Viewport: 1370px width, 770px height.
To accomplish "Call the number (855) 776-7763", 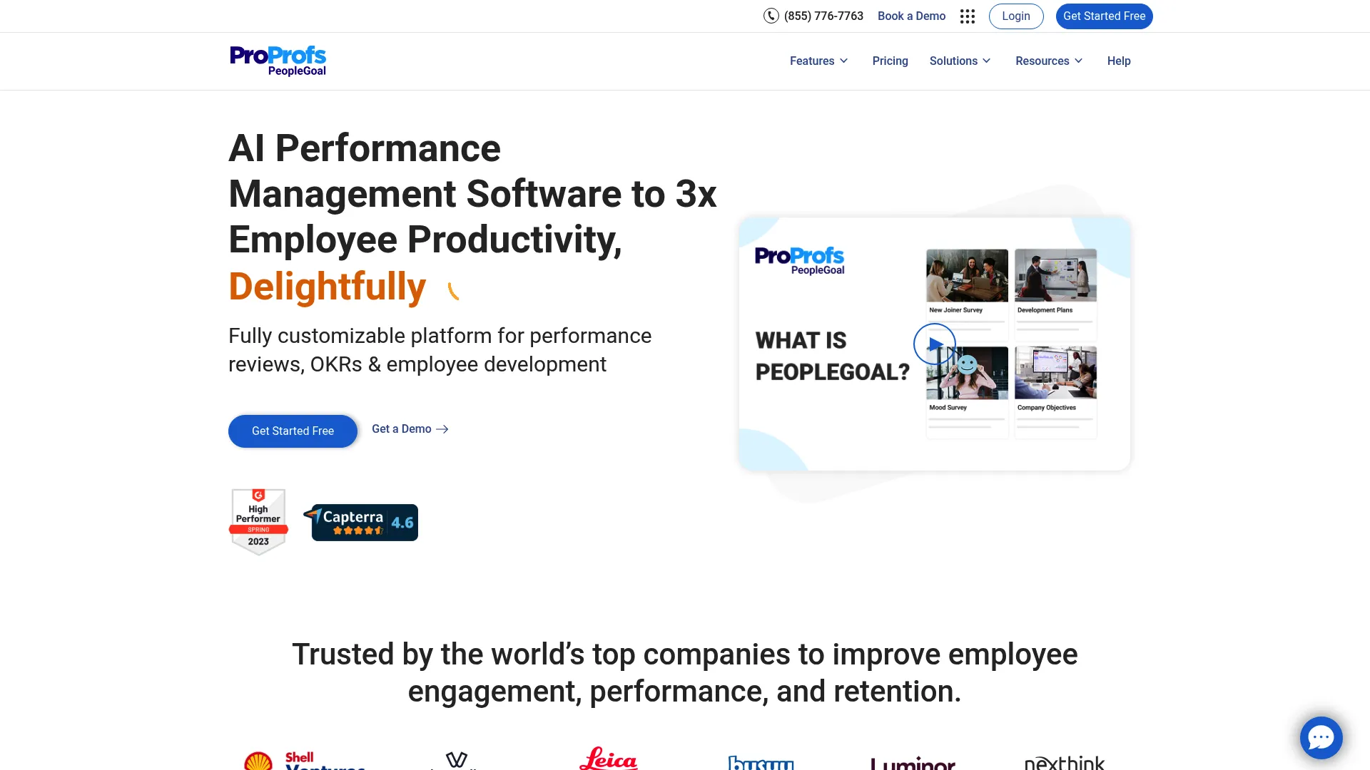I will (823, 16).
